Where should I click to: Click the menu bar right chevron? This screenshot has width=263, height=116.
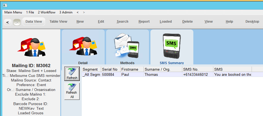point(84,12)
